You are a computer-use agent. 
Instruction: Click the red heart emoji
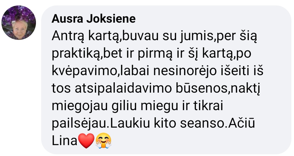(x=86, y=141)
